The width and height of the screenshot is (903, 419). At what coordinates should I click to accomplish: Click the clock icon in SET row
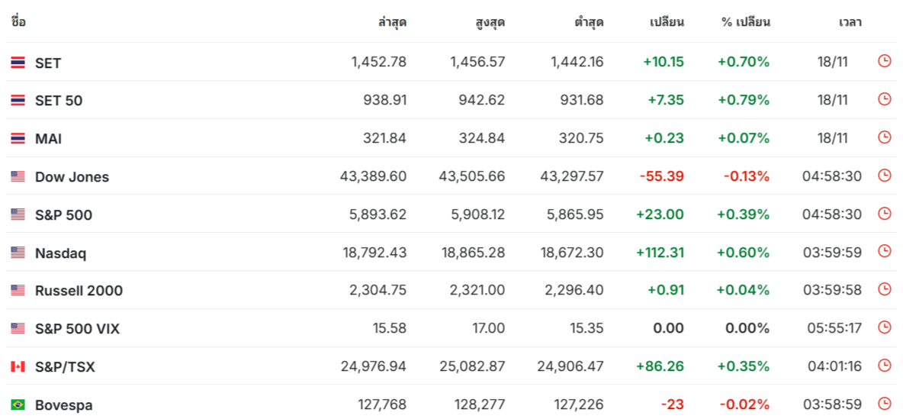pyautogui.click(x=884, y=60)
